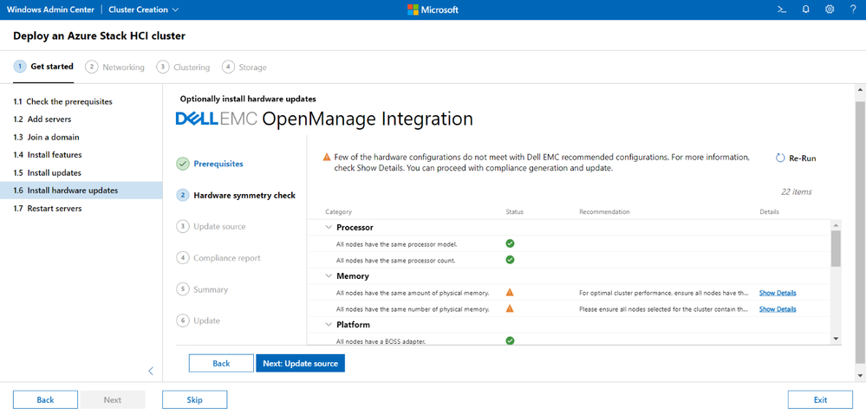Click the outer page scrollbar down arrow

[x=860, y=375]
